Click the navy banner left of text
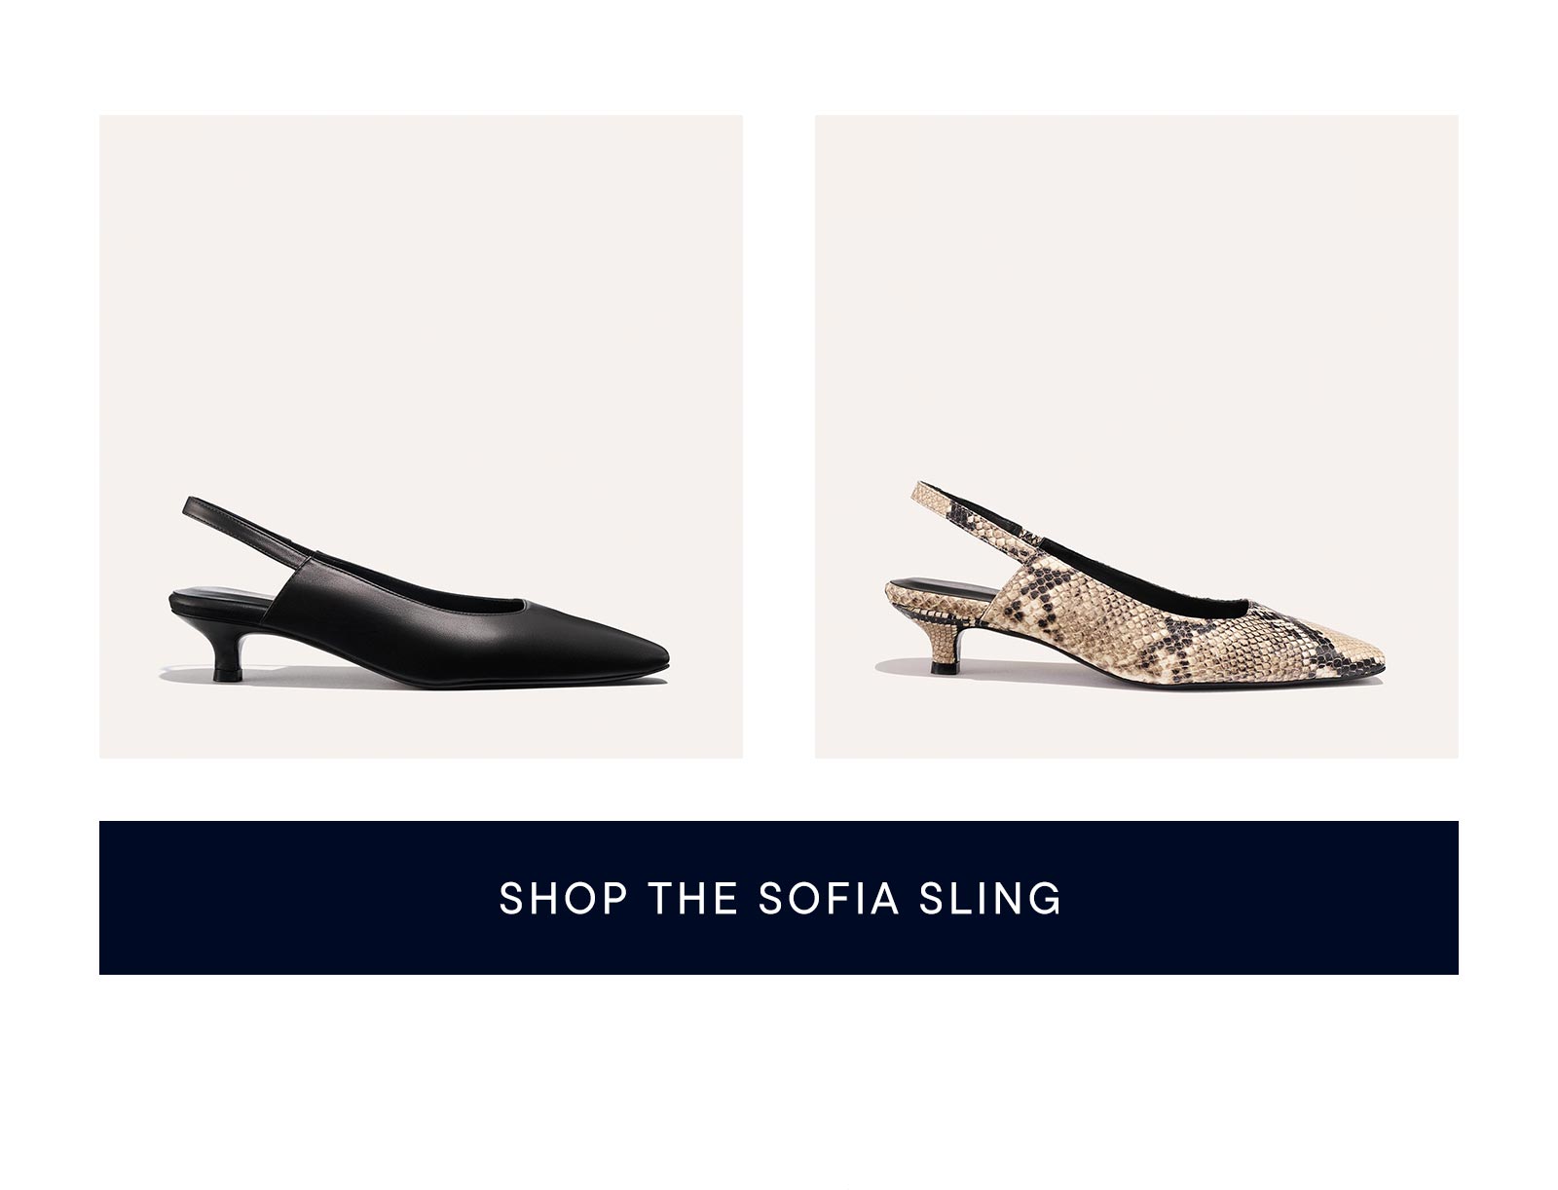Viewport: 1558px width, 1190px height. click(292, 898)
